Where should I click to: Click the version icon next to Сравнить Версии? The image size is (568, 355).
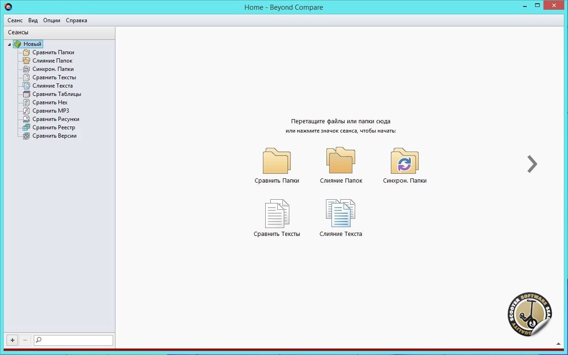pyautogui.click(x=26, y=136)
